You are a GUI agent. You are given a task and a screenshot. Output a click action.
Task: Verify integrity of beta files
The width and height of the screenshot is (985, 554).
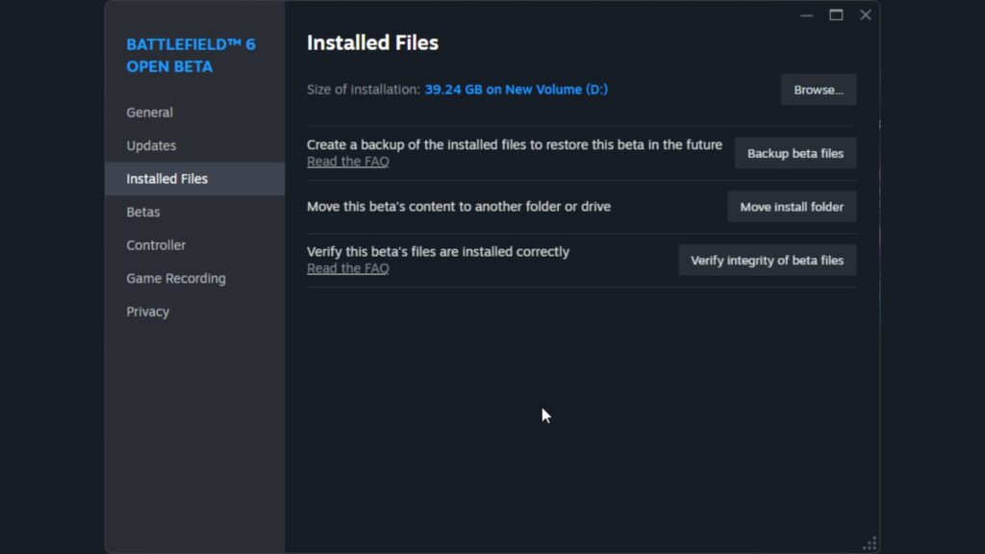(x=767, y=260)
